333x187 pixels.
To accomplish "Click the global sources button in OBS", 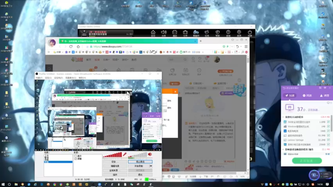I will click(x=115, y=170).
